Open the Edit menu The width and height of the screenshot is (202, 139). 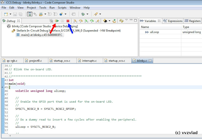12,8
